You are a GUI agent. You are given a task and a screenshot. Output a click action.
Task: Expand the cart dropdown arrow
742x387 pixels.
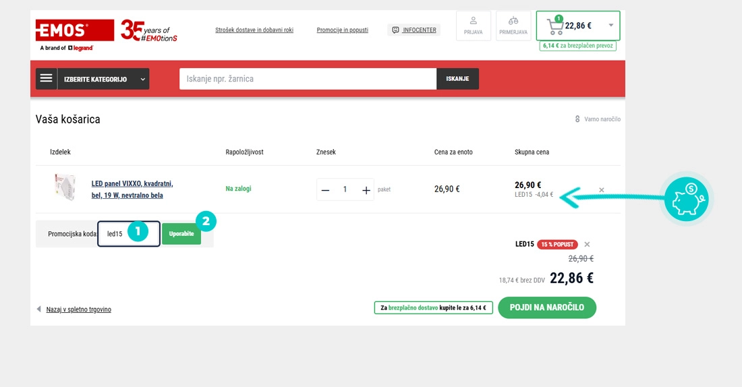611,26
